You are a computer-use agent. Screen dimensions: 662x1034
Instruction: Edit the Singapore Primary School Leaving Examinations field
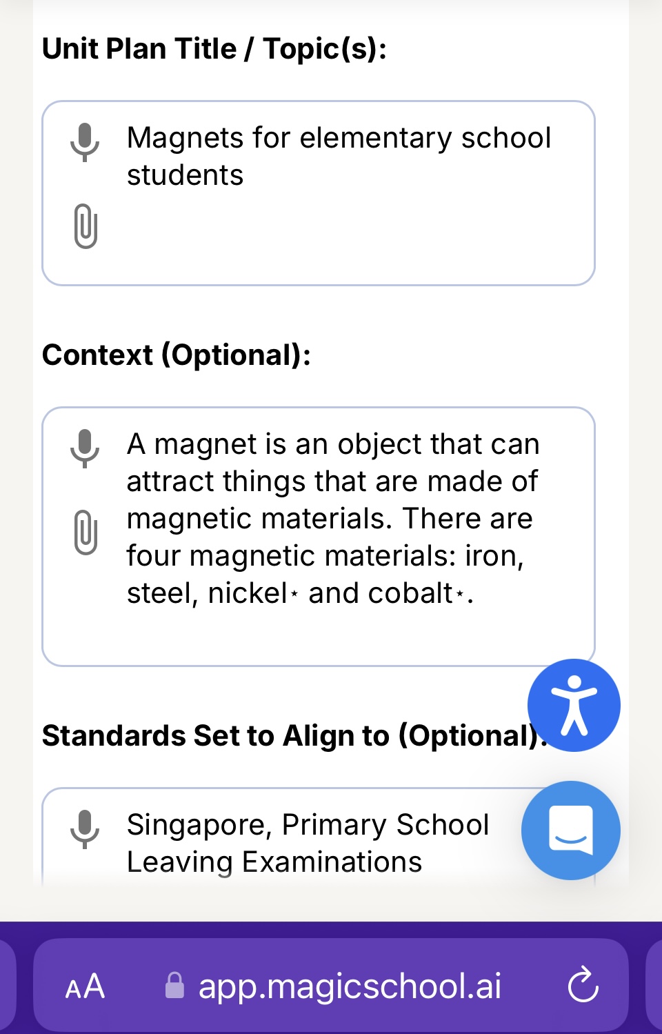pyautogui.click(x=308, y=843)
